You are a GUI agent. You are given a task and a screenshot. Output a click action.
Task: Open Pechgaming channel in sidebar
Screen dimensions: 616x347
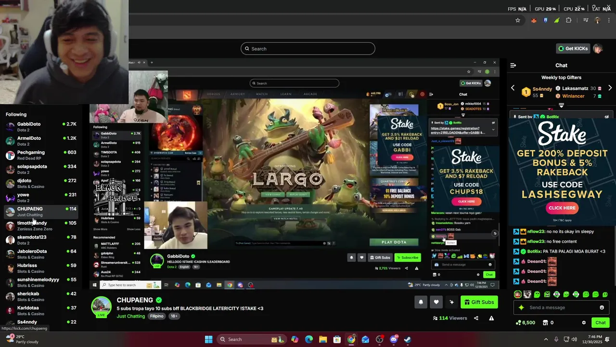(40, 155)
